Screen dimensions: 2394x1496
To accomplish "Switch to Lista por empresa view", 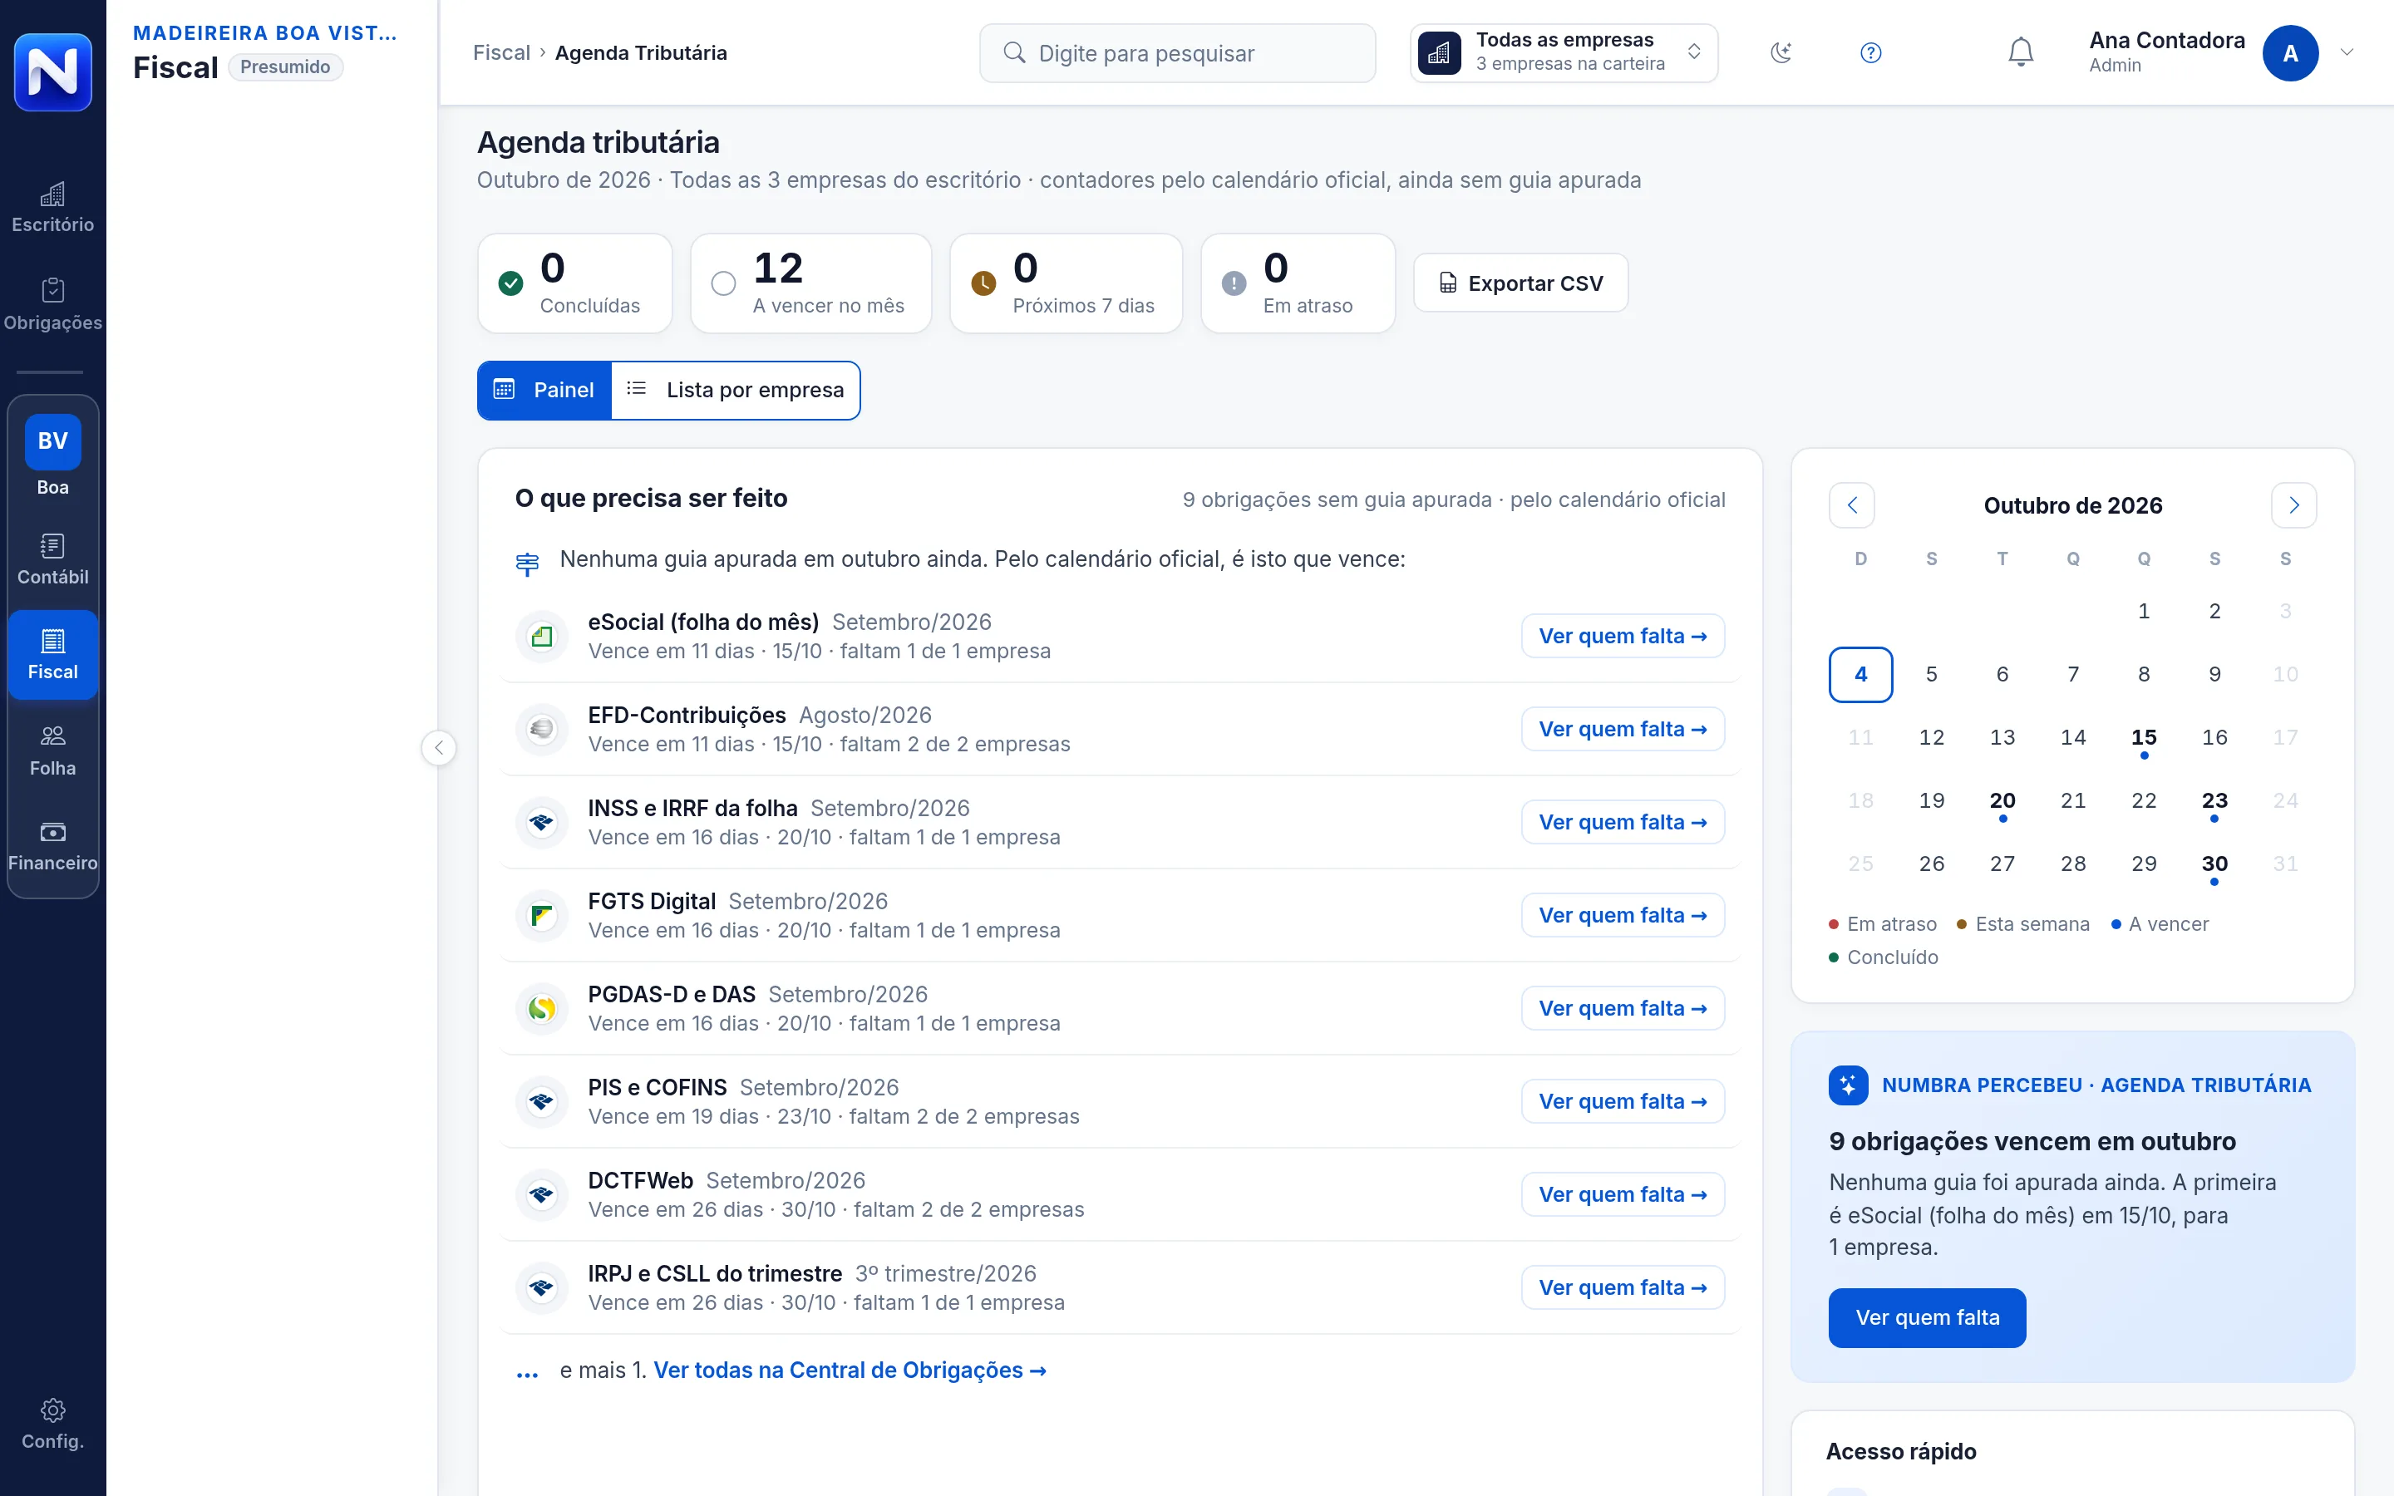I will pos(735,390).
